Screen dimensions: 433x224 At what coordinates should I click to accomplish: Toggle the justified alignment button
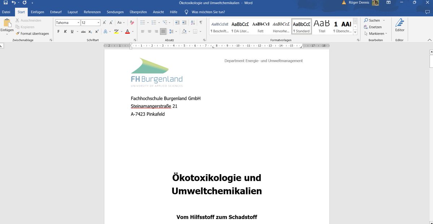pyautogui.click(x=163, y=31)
